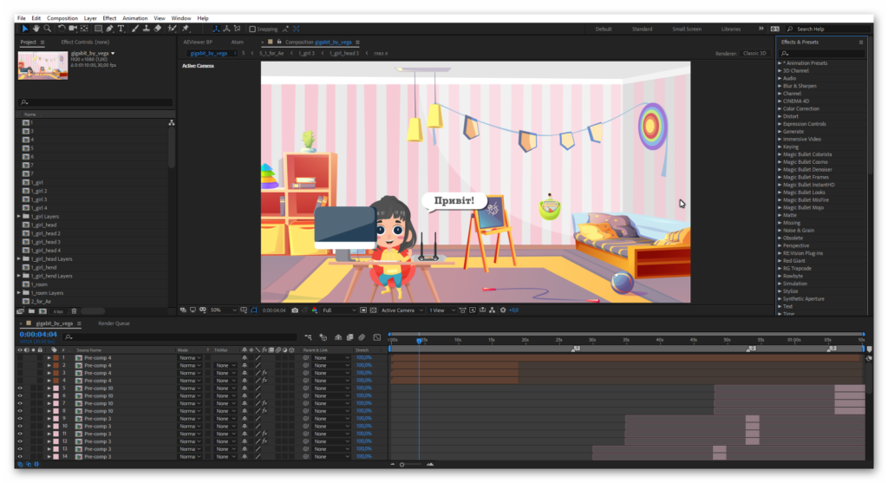Click the Classic 3D renderer button
The width and height of the screenshot is (888, 483).
pyautogui.click(x=754, y=53)
